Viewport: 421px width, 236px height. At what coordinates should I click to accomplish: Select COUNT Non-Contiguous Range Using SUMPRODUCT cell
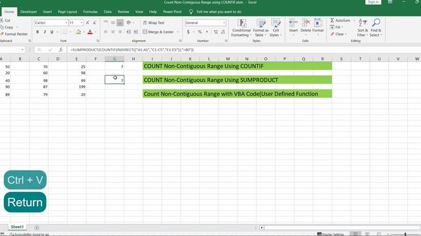click(x=237, y=80)
